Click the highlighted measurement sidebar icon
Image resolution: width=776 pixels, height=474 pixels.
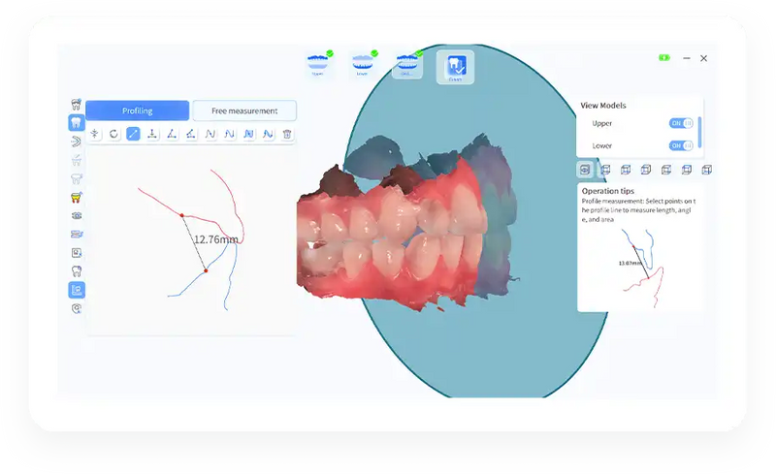(77, 290)
